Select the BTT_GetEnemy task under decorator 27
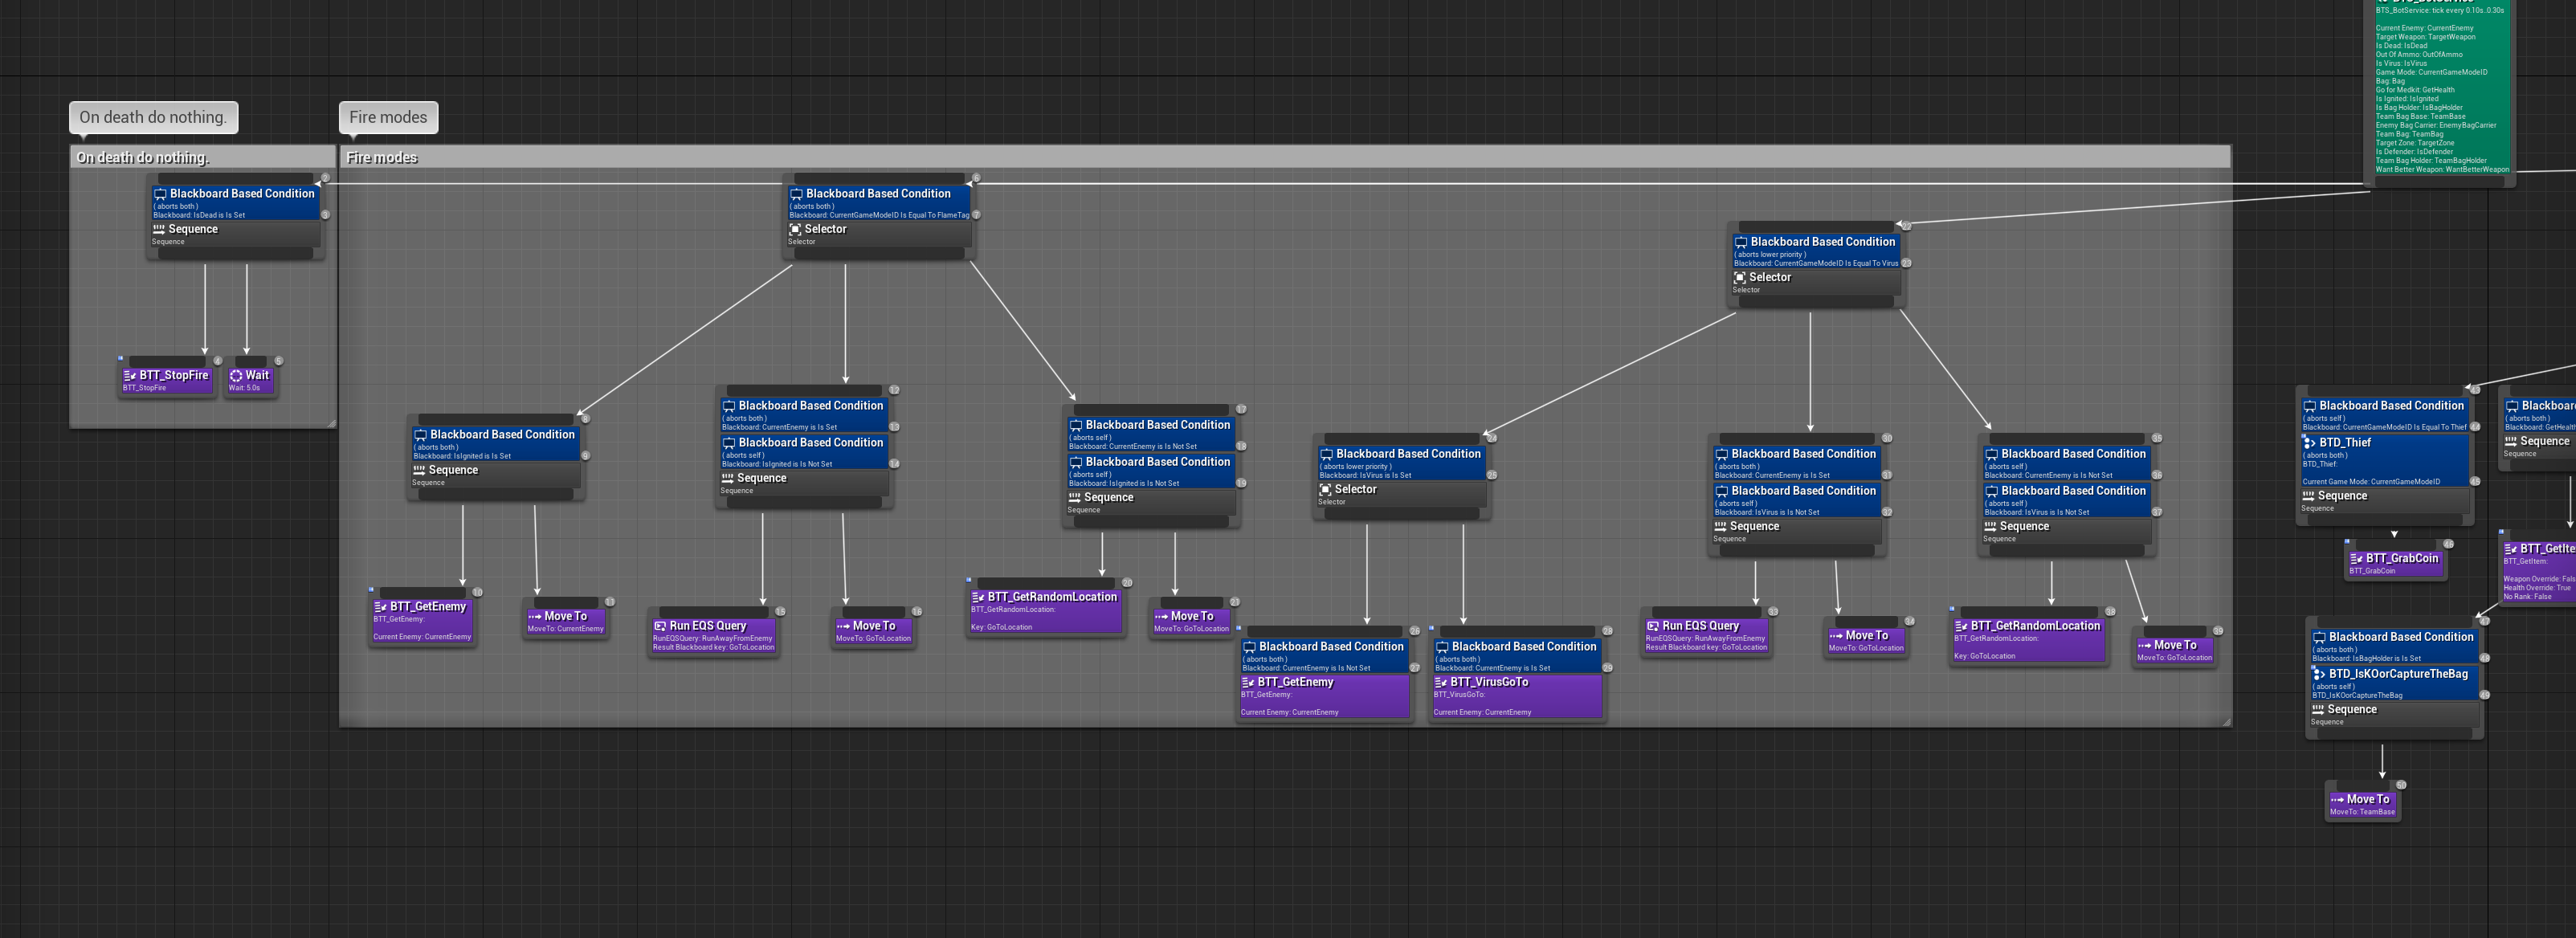The image size is (2576, 938). click(x=1324, y=696)
